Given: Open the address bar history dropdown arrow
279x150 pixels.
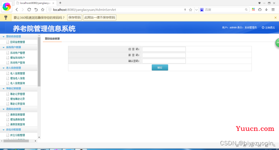Looking at the screenshot, I should (x=196, y=10).
